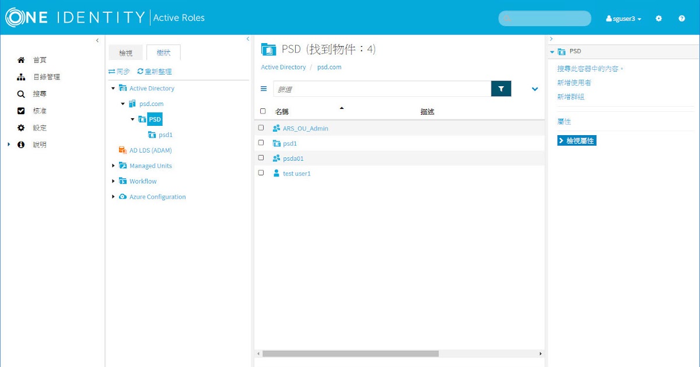The height and width of the screenshot is (367, 700).
Task: Open the hamburger menu above the object list
Action: click(x=263, y=89)
